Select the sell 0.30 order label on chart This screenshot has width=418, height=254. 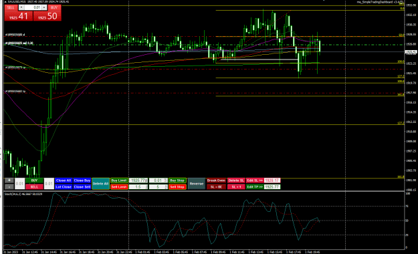tap(19, 43)
